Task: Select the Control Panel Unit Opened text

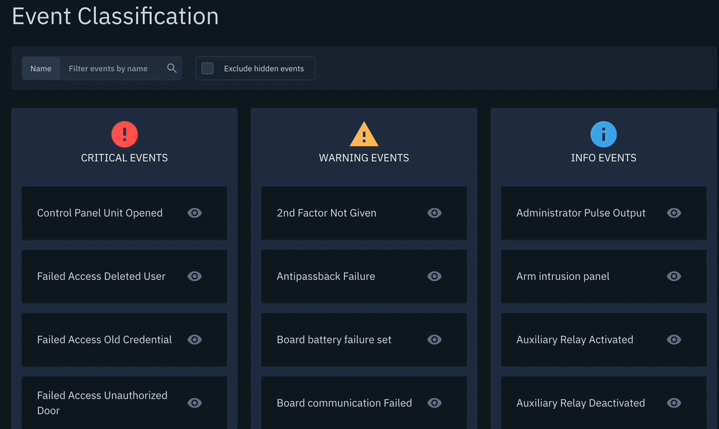Action: (x=100, y=213)
